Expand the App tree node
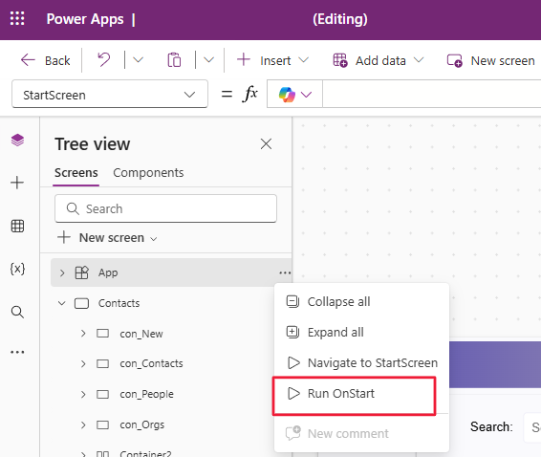The height and width of the screenshot is (457, 541). pyautogui.click(x=62, y=273)
